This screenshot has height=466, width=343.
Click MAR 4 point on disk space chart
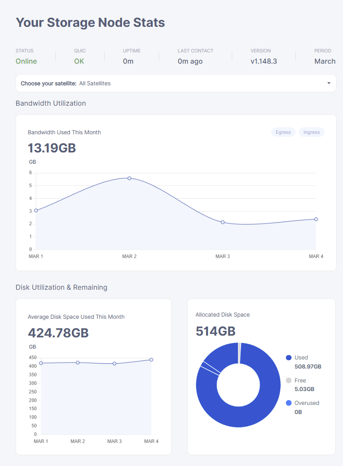(x=151, y=359)
